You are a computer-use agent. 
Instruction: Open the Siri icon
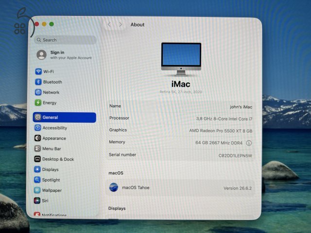(x=37, y=200)
